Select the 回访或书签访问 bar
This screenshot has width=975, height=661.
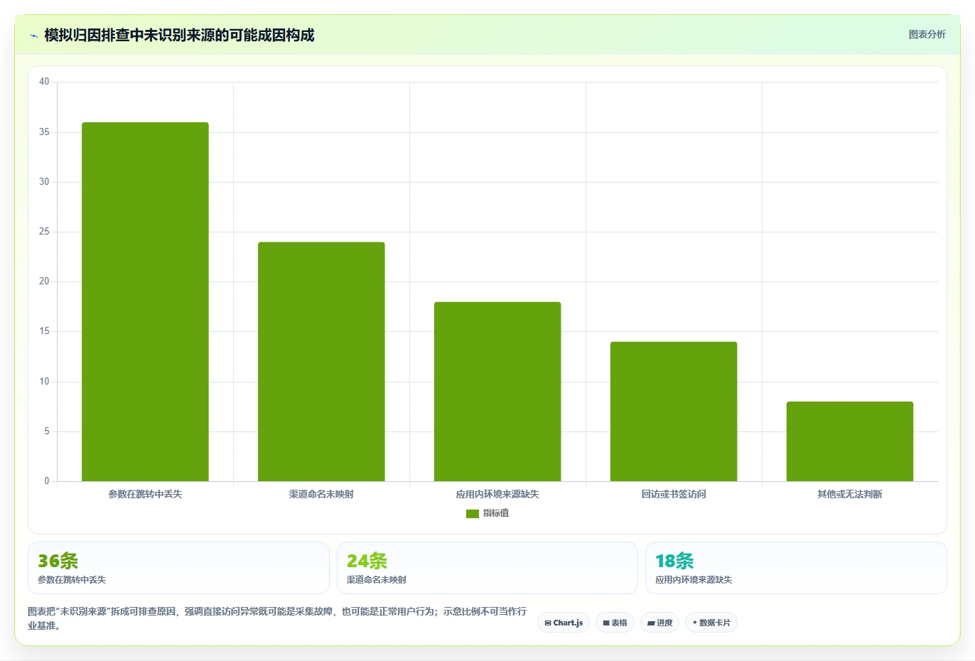674,412
